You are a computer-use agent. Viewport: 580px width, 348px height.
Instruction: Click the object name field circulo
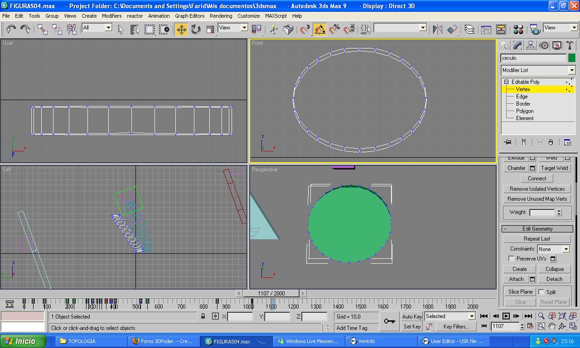click(533, 58)
